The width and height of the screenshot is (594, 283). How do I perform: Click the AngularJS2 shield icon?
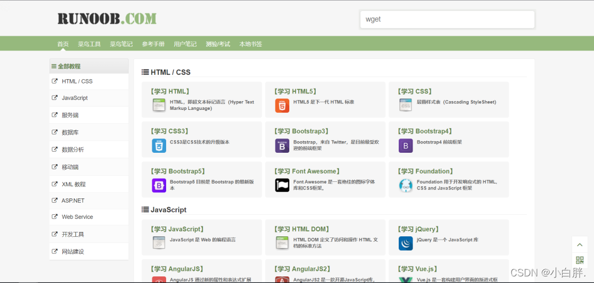pyautogui.click(x=282, y=280)
